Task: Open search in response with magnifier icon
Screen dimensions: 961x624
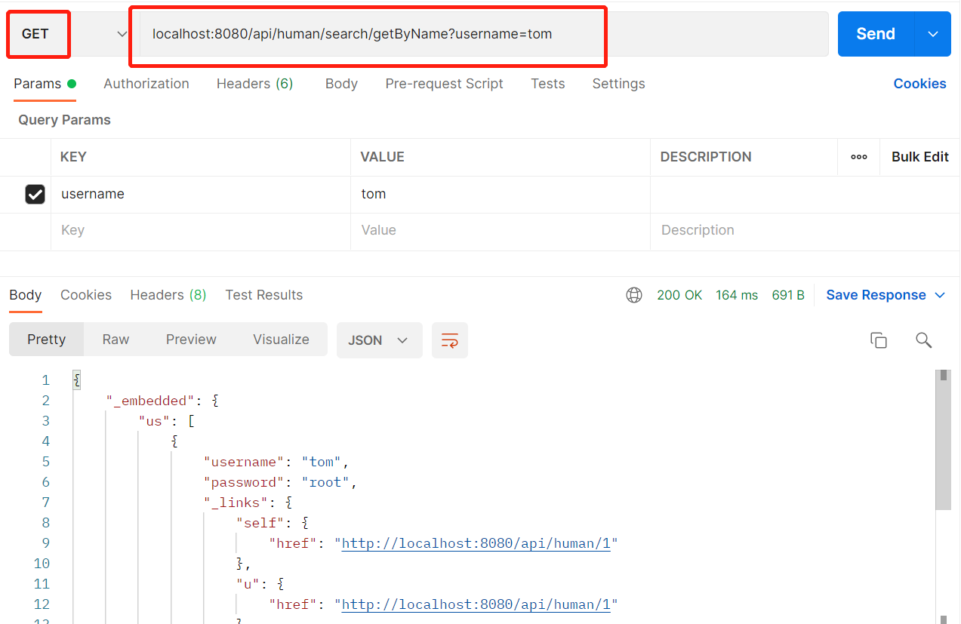Action: pos(923,340)
